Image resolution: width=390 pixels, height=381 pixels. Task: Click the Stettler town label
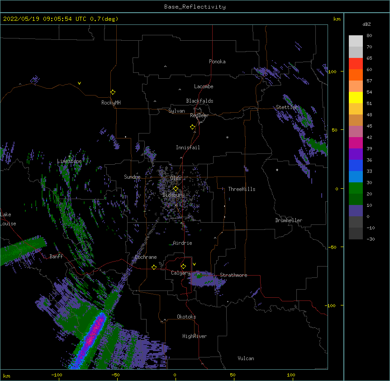click(x=286, y=107)
